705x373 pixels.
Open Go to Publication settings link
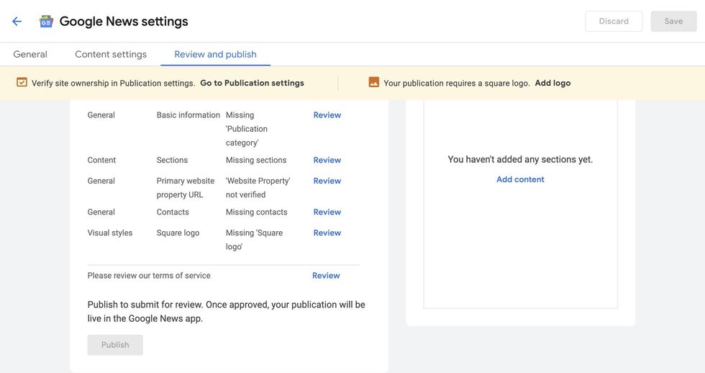252,83
